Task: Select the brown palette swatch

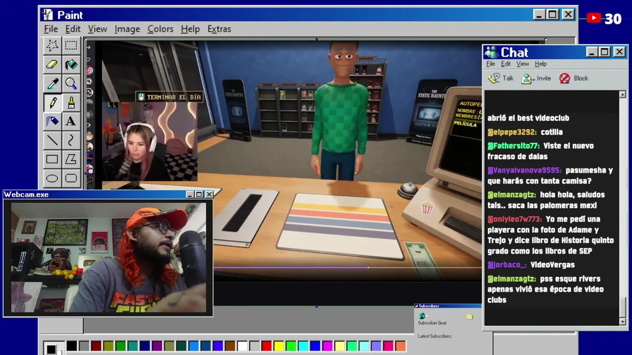Action: [230, 346]
